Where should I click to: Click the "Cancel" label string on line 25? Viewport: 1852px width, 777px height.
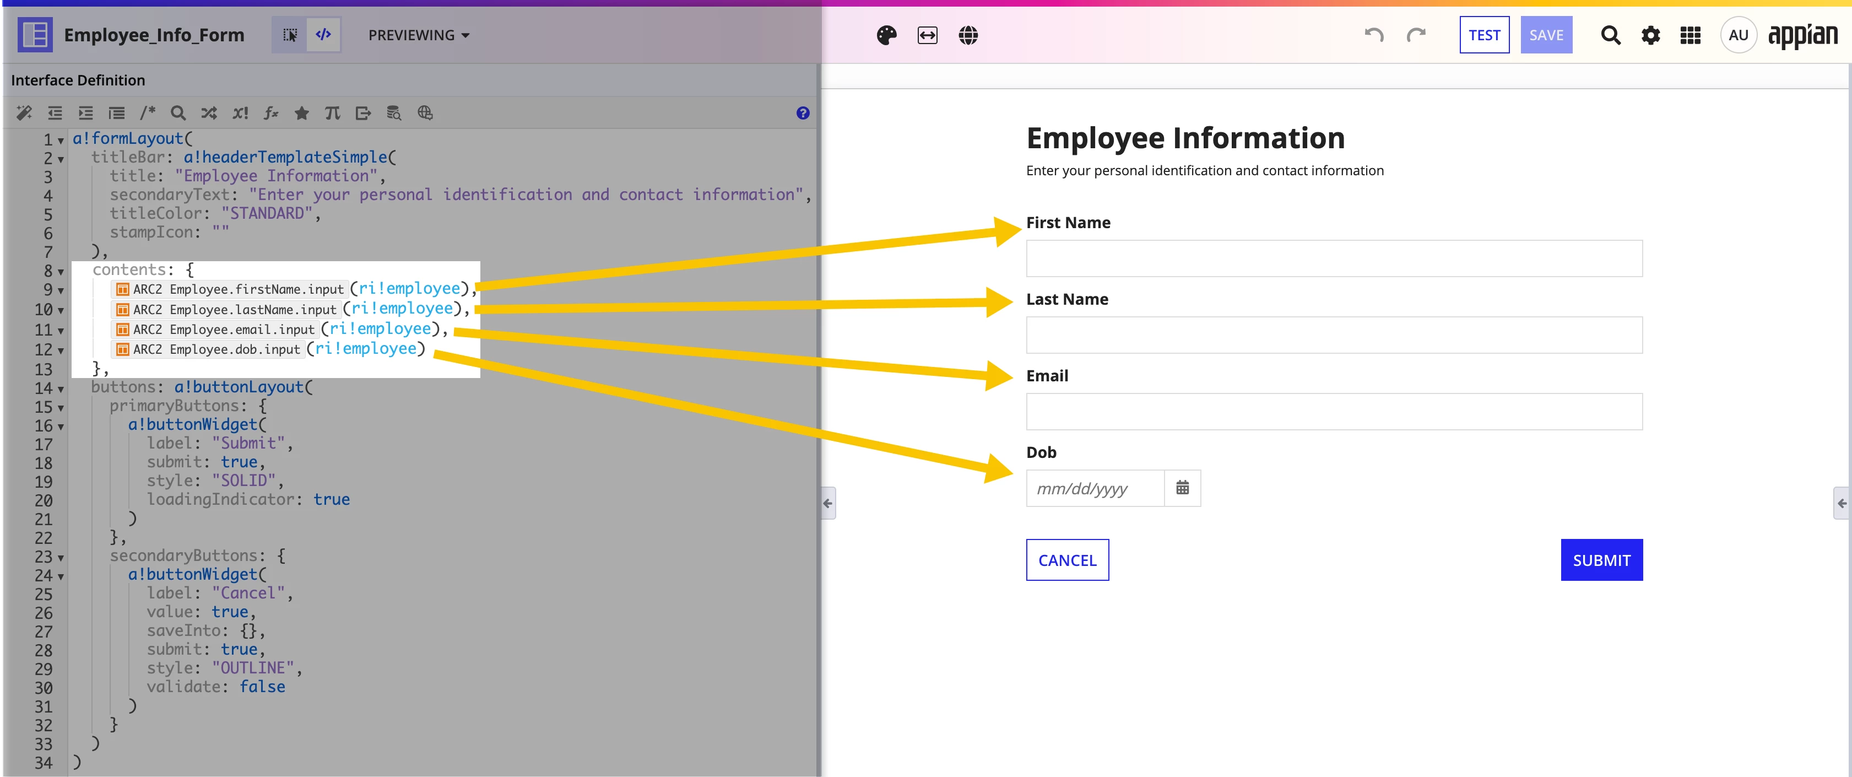coord(248,593)
